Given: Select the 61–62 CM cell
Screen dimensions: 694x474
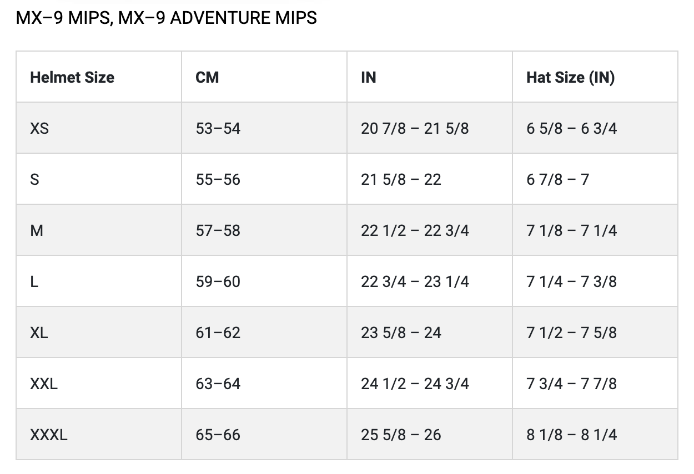Looking at the screenshot, I should pos(218,332).
